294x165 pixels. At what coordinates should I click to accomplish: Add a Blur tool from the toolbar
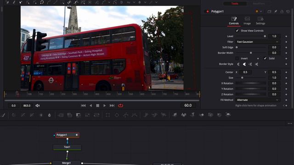pos(50,115)
